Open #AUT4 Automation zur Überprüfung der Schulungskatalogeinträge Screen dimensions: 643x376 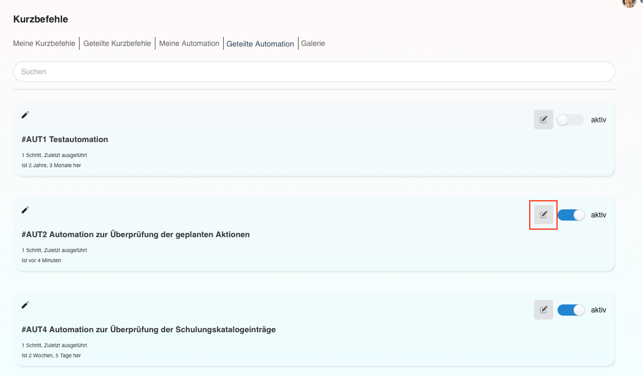tap(148, 330)
